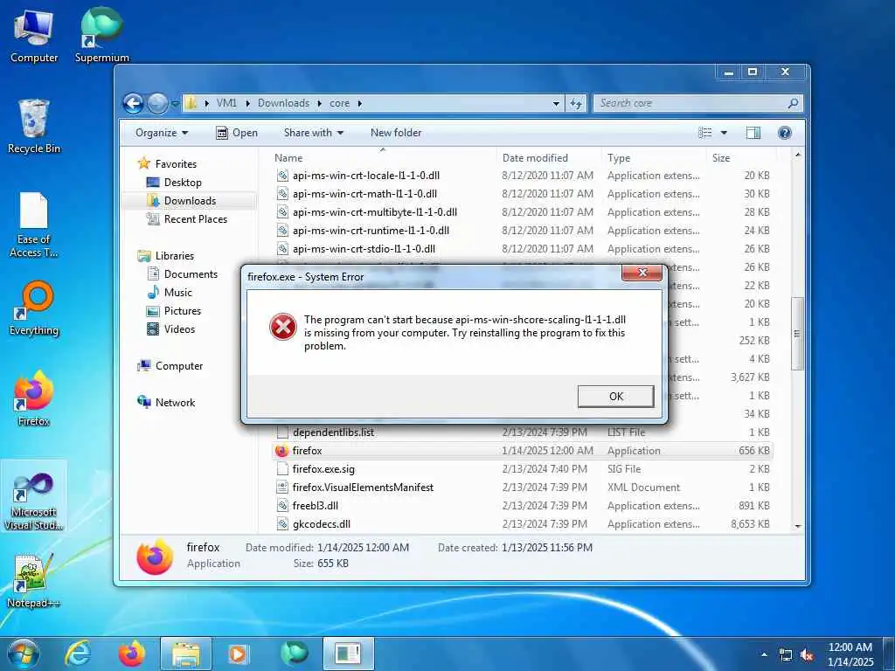Go back with Explorer's back arrow

(x=133, y=103)
